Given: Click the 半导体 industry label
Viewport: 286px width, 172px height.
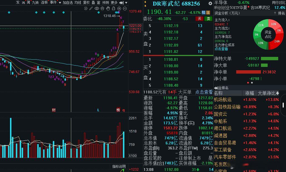Looking at the screenshot, I should point(221,3).
